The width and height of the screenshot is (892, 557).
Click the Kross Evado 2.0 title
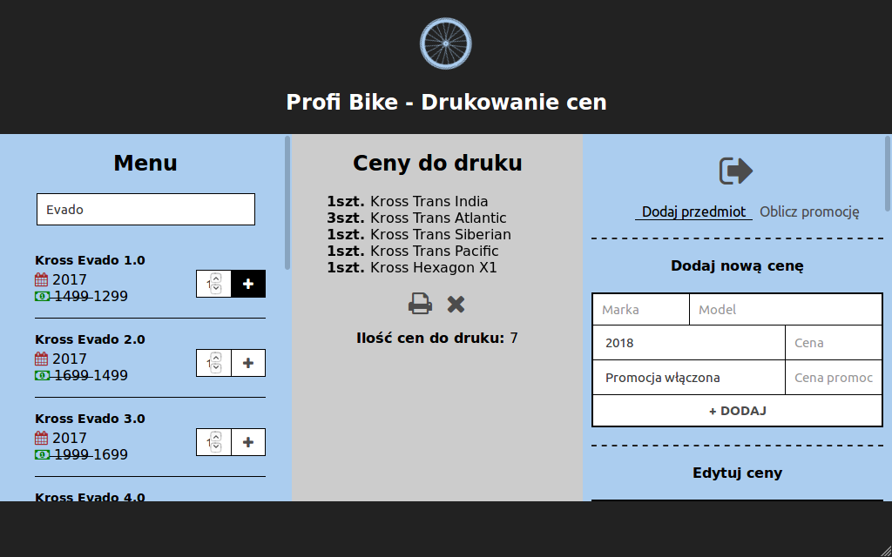pos(90,339)
